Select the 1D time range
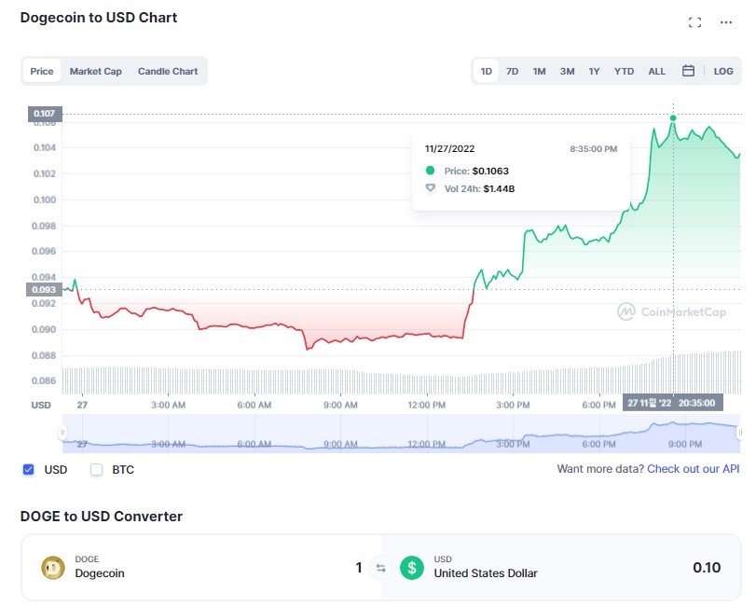Viewport: 756px width, 607px height. click(486, 72)
